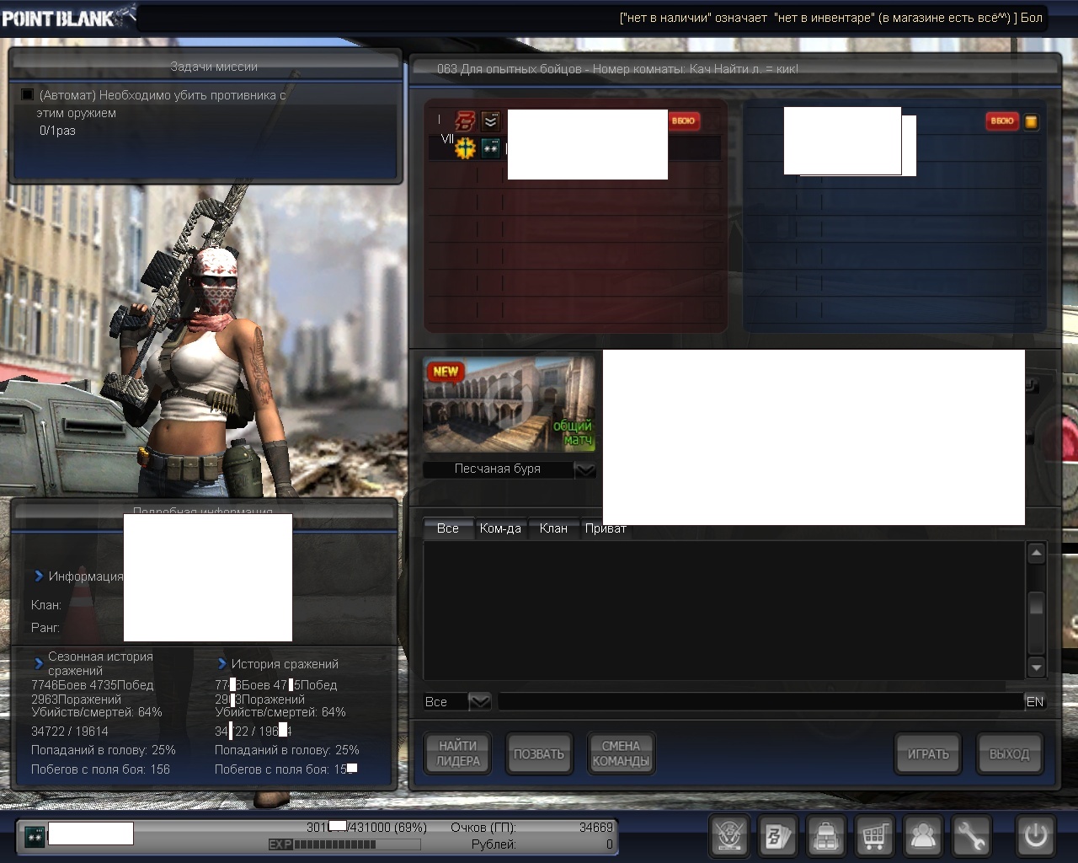Image resolution: width=1078 pixels, height=863 pixels.
Task: Click the power exit icon
Action: pos(1035,836)
